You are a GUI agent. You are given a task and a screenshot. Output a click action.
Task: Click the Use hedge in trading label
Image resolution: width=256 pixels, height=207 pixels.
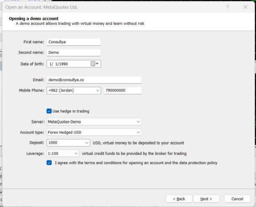(x=71, y=111)
